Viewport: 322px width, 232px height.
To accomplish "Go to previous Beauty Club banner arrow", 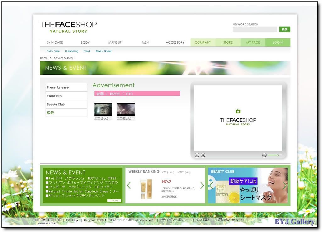I will pos(211,186).
